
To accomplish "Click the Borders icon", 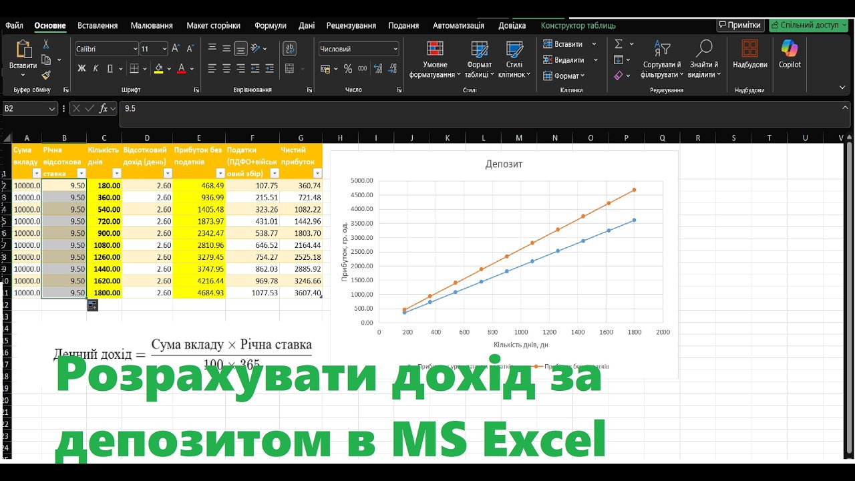I will (x=134, y=68).
